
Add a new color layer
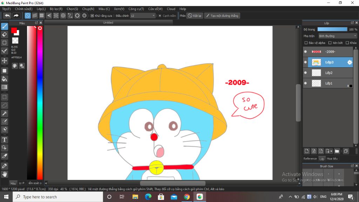click(306, 151)
